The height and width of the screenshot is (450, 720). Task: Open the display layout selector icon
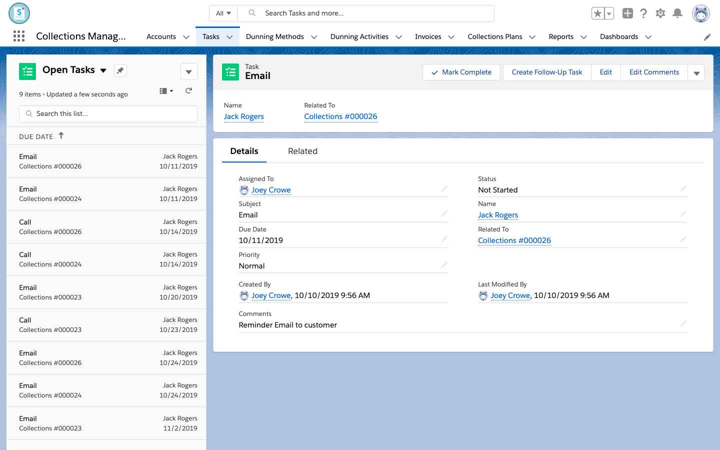tap(165, 90)
